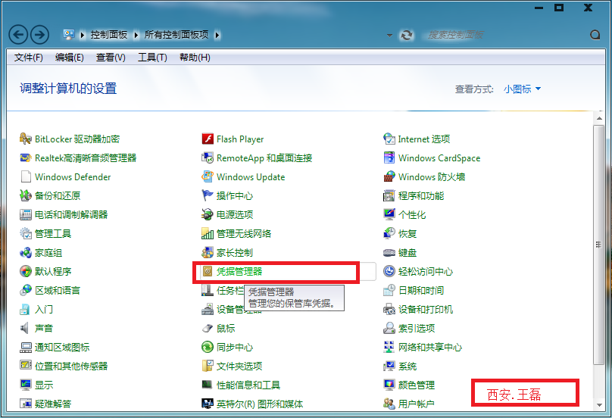Viewport: 612px width, 418px height.
Task: Click the Internet 选项 icon
Action: (389, 139)
